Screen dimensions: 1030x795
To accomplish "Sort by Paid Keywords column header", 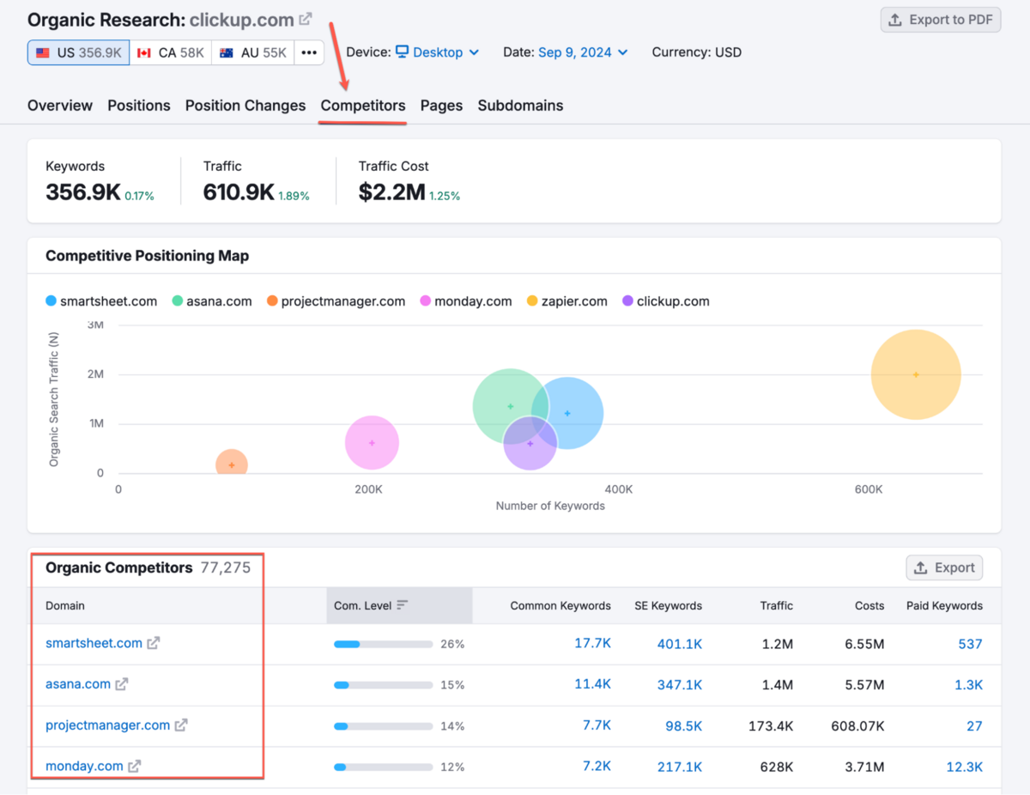I will pos(944,605).
